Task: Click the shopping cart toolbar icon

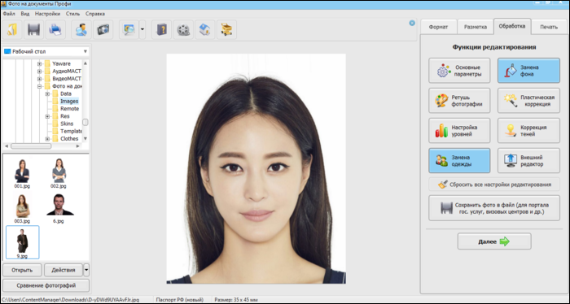Action: click(226, 30)
